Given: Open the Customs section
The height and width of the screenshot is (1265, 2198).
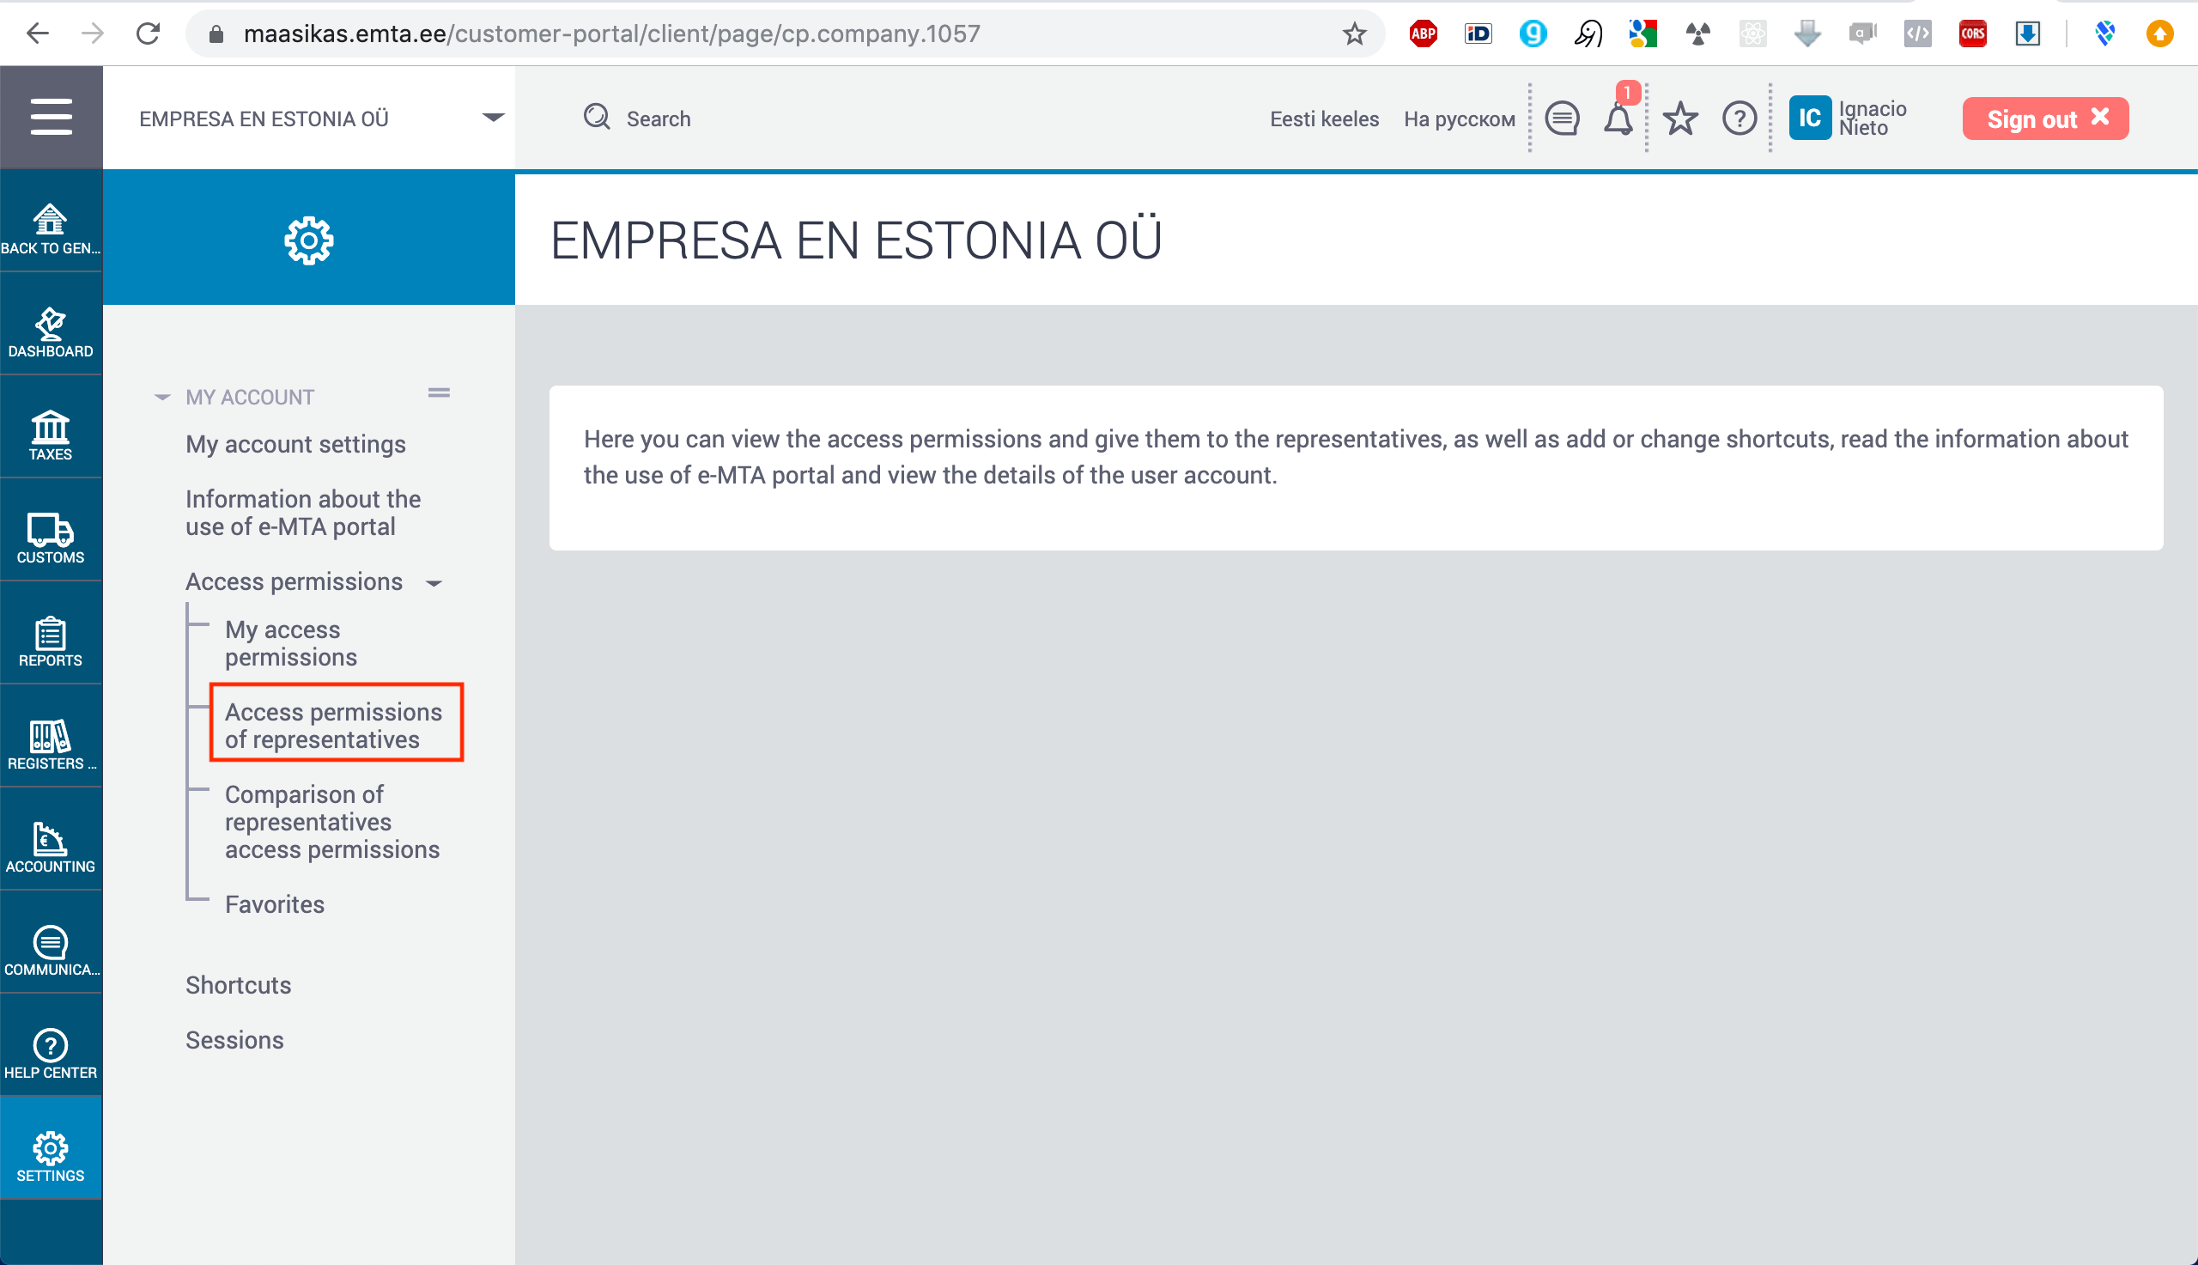Looking at the screenshot, I should point(51,532).
